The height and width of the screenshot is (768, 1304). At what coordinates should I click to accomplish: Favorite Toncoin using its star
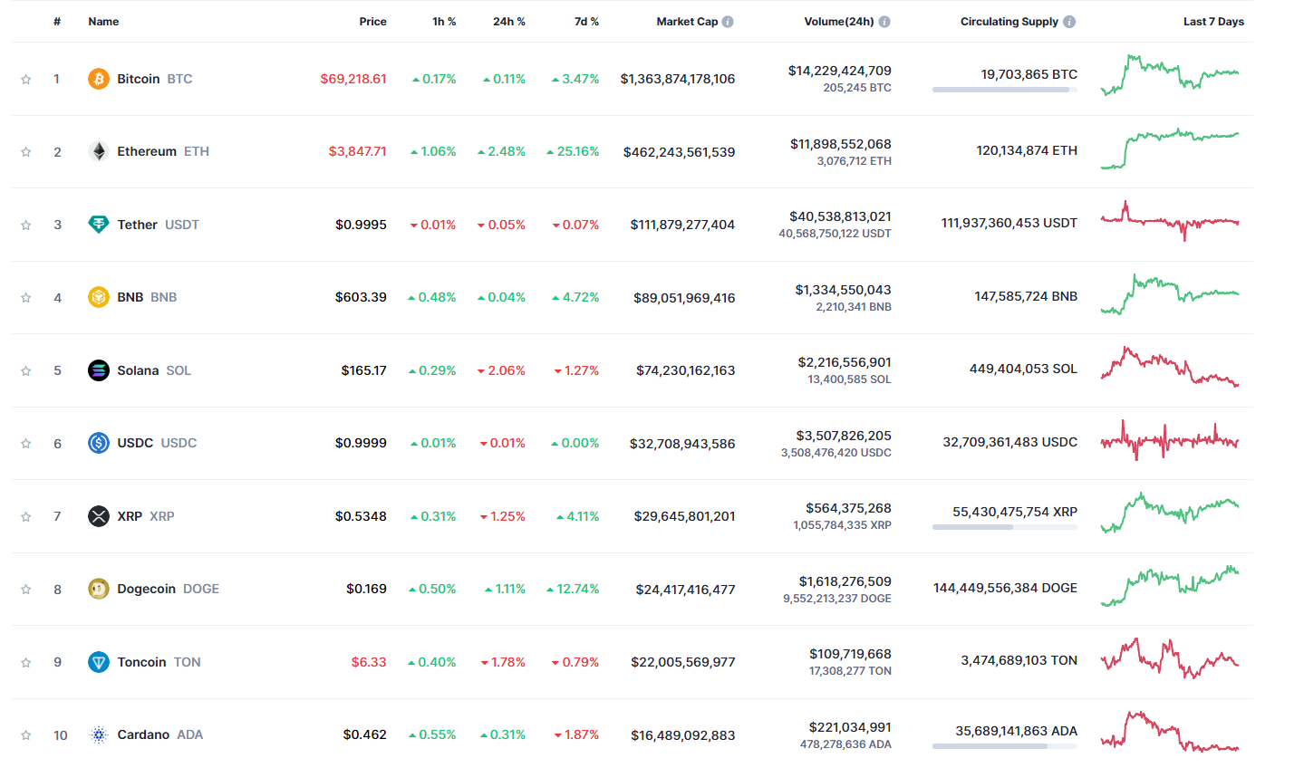(26, 663)
